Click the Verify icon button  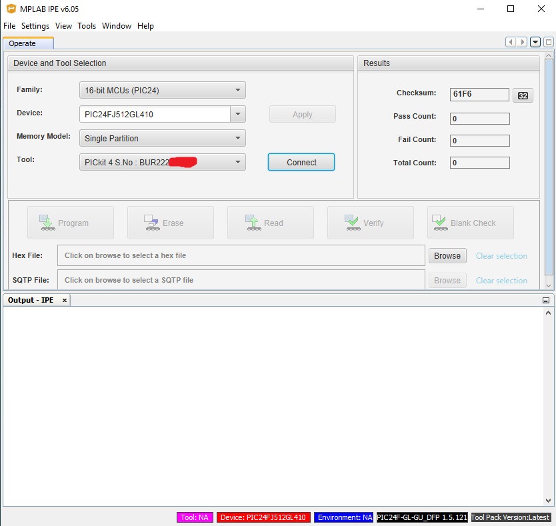370,223
